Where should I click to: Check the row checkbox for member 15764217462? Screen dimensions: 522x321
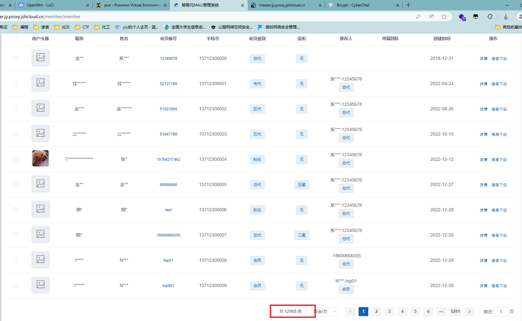16,159
